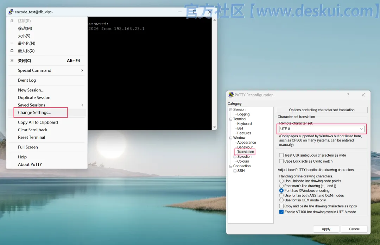380x245 pixels.
Task: Disable VT100 line drawing in UTF-8 mode
Action: (281, 212)
